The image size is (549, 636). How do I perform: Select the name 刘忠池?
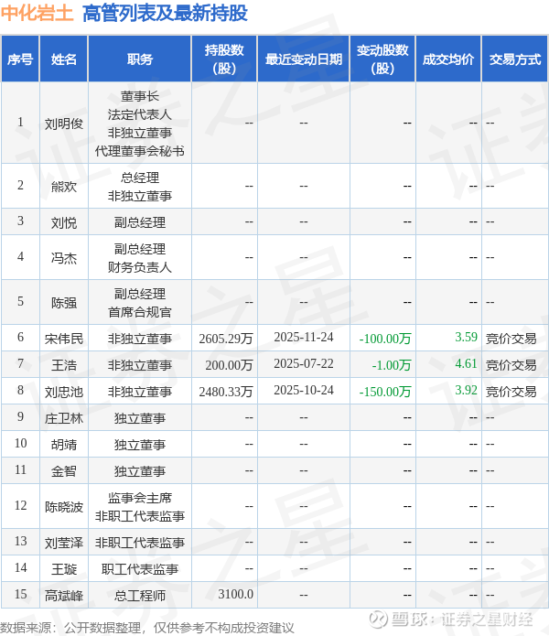(x=64, y=392)
